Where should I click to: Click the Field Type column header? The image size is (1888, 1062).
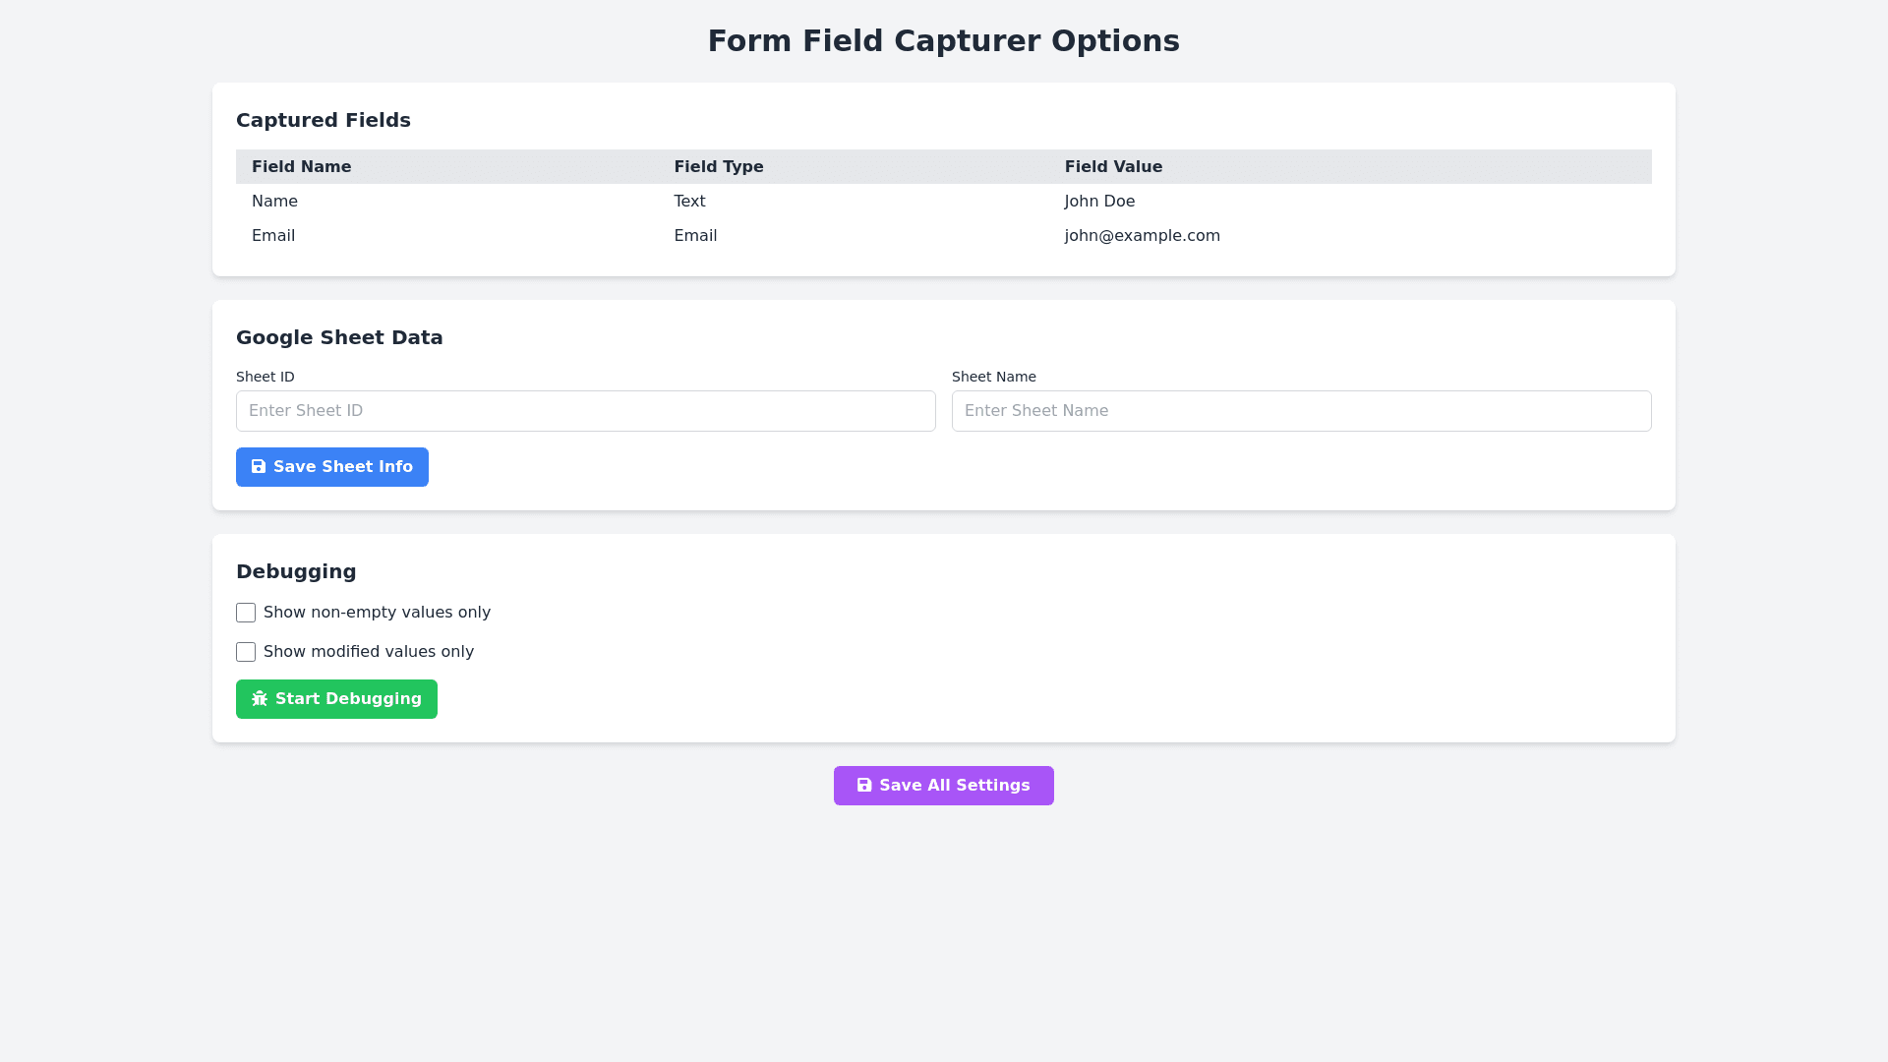(718, 167)
